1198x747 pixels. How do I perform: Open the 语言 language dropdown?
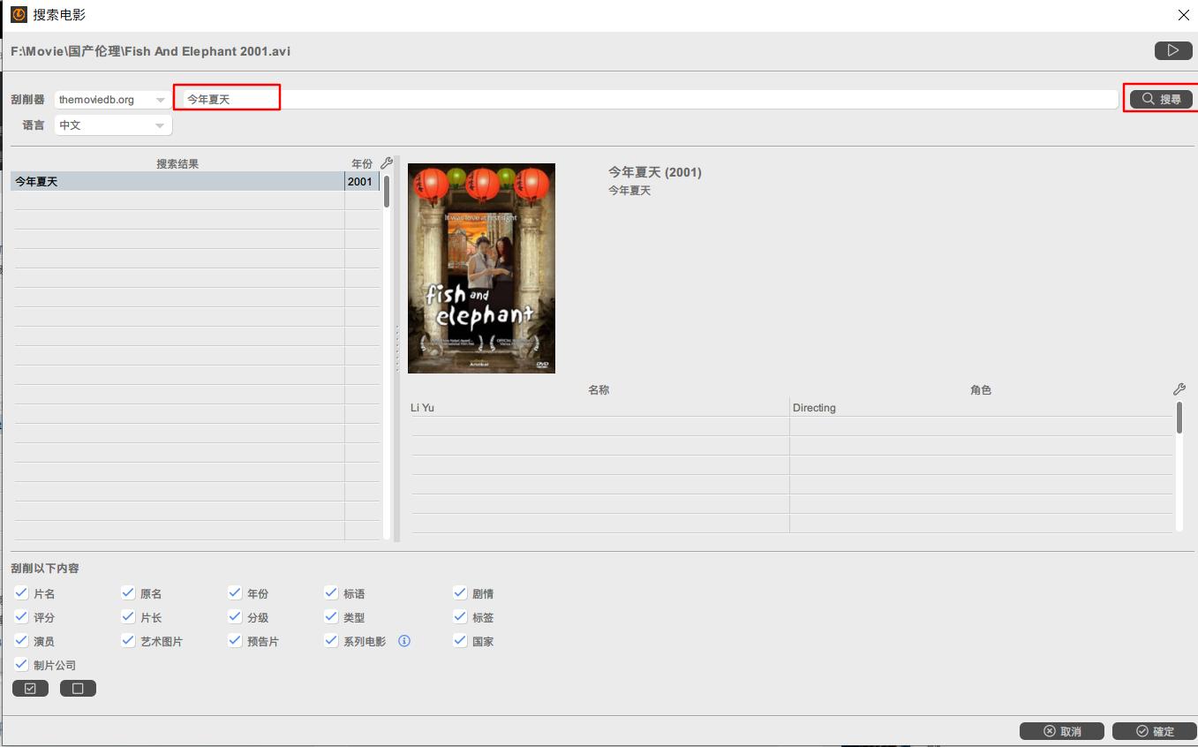113,125
